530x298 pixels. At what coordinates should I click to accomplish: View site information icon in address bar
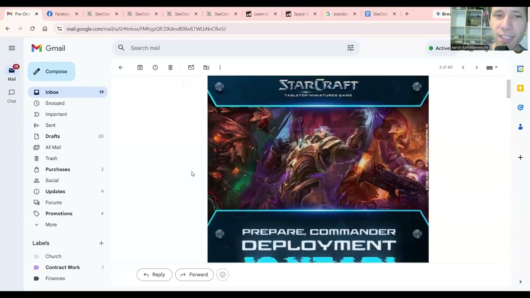[59, 29]
